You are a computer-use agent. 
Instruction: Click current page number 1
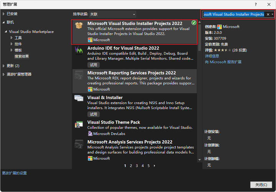[125, 166]
